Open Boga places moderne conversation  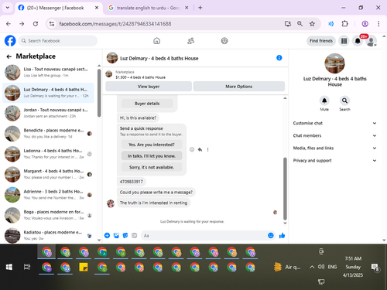tap(49, 215)
